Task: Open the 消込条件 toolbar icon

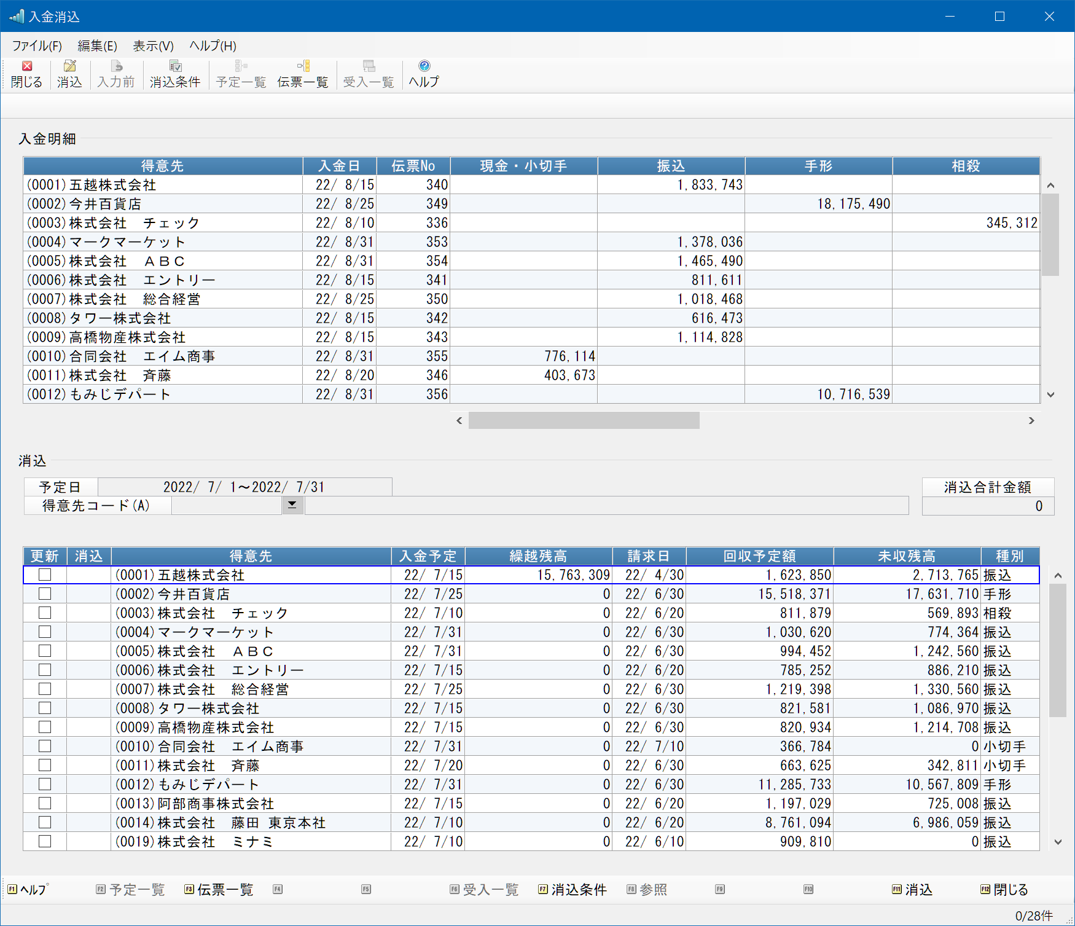Action: pos(175,66)
